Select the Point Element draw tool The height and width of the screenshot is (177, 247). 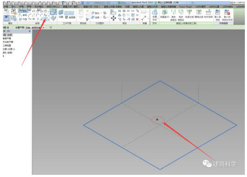45,19
